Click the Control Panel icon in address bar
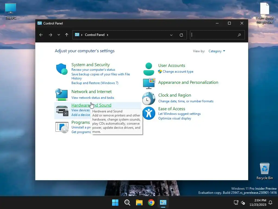The image size is (278, 209). 77,35
